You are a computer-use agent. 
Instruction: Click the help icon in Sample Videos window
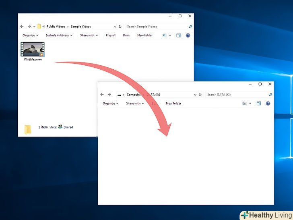[x=188, y=35]
